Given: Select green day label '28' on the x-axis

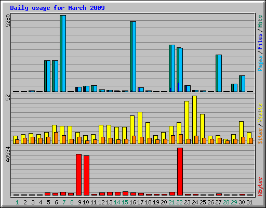Looking at the screenshot, I should point(226,202).
